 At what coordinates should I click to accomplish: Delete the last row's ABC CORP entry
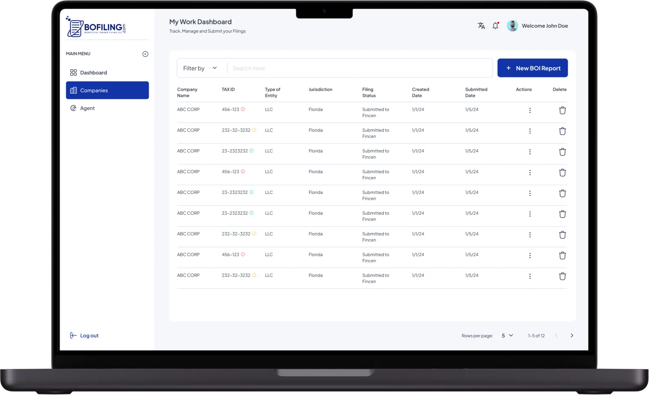[x=563, y=276]
